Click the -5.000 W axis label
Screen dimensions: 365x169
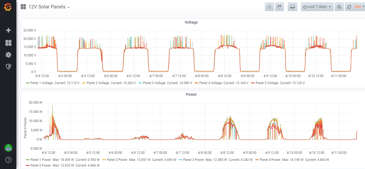36,148
